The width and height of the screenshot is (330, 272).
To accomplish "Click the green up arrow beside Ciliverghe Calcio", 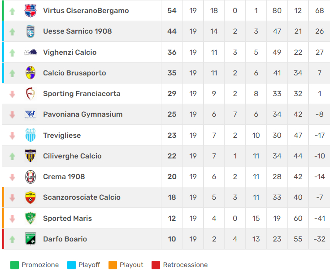I will tap(13, 156).
